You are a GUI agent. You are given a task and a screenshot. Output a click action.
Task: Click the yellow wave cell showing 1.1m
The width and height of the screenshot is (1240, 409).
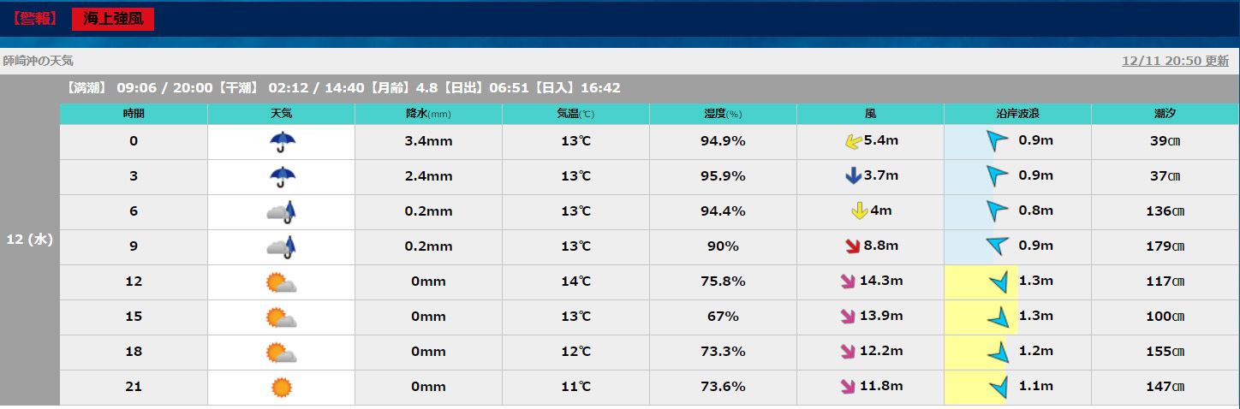pos(981,388)
